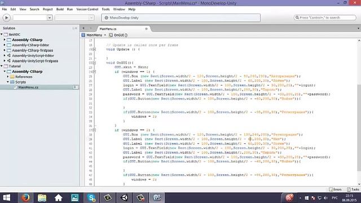Fold the OnGUI method at line 22
Viewport: 361px width, 203px height.
[x=94, y=63]
